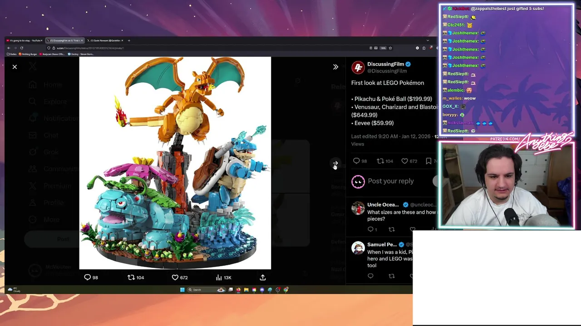Image resolution: width=581 pixels, height=326 pixels.
Task: Repost Samuel Pe...'s comment
Action: tap(392, 276)
